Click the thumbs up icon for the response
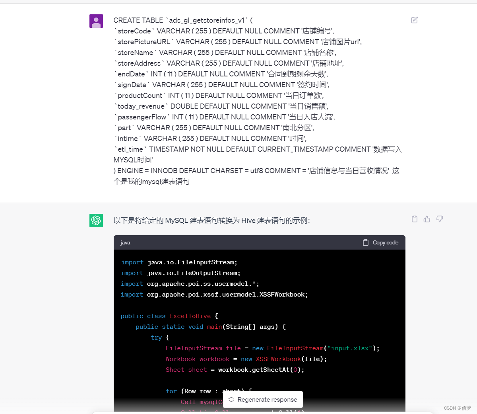 [427, 219]
